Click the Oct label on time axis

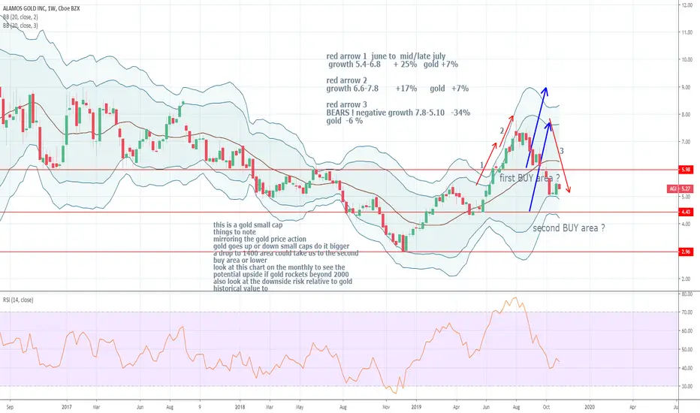[x=546, y=407]
